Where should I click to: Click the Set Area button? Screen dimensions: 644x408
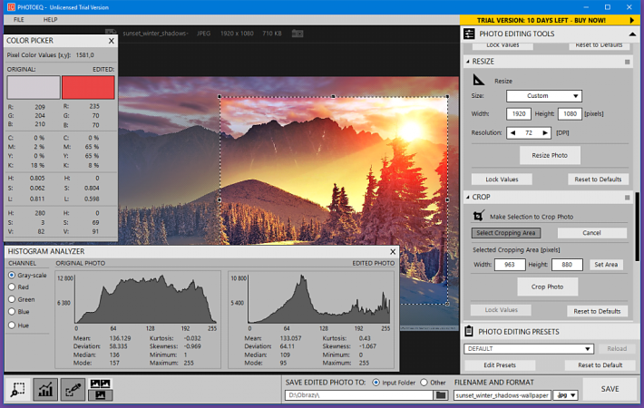tap(606, 265)
